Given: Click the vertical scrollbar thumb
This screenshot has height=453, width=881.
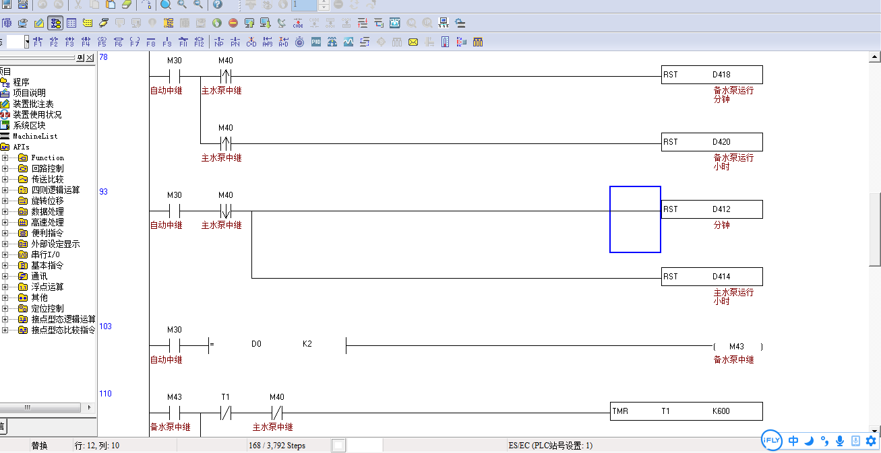Looking at the screenshot, I should coord(875,229).
